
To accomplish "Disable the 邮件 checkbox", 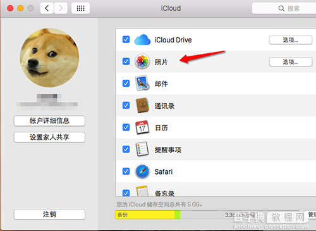I will coord(126,84).
